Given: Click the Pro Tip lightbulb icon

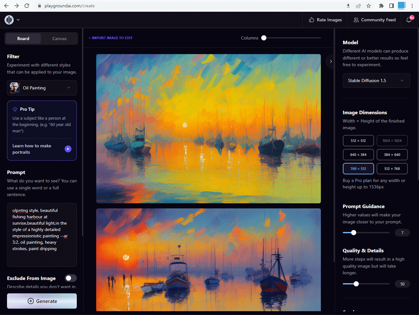Looking at the screenshot, I should click(15, 109).
